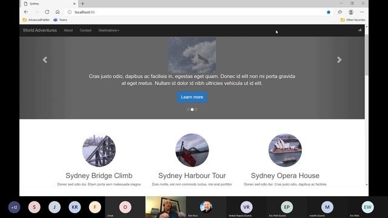Screen dimensions: 388x218
Task: Open the Teams bookmark
Action: [60, 20]
